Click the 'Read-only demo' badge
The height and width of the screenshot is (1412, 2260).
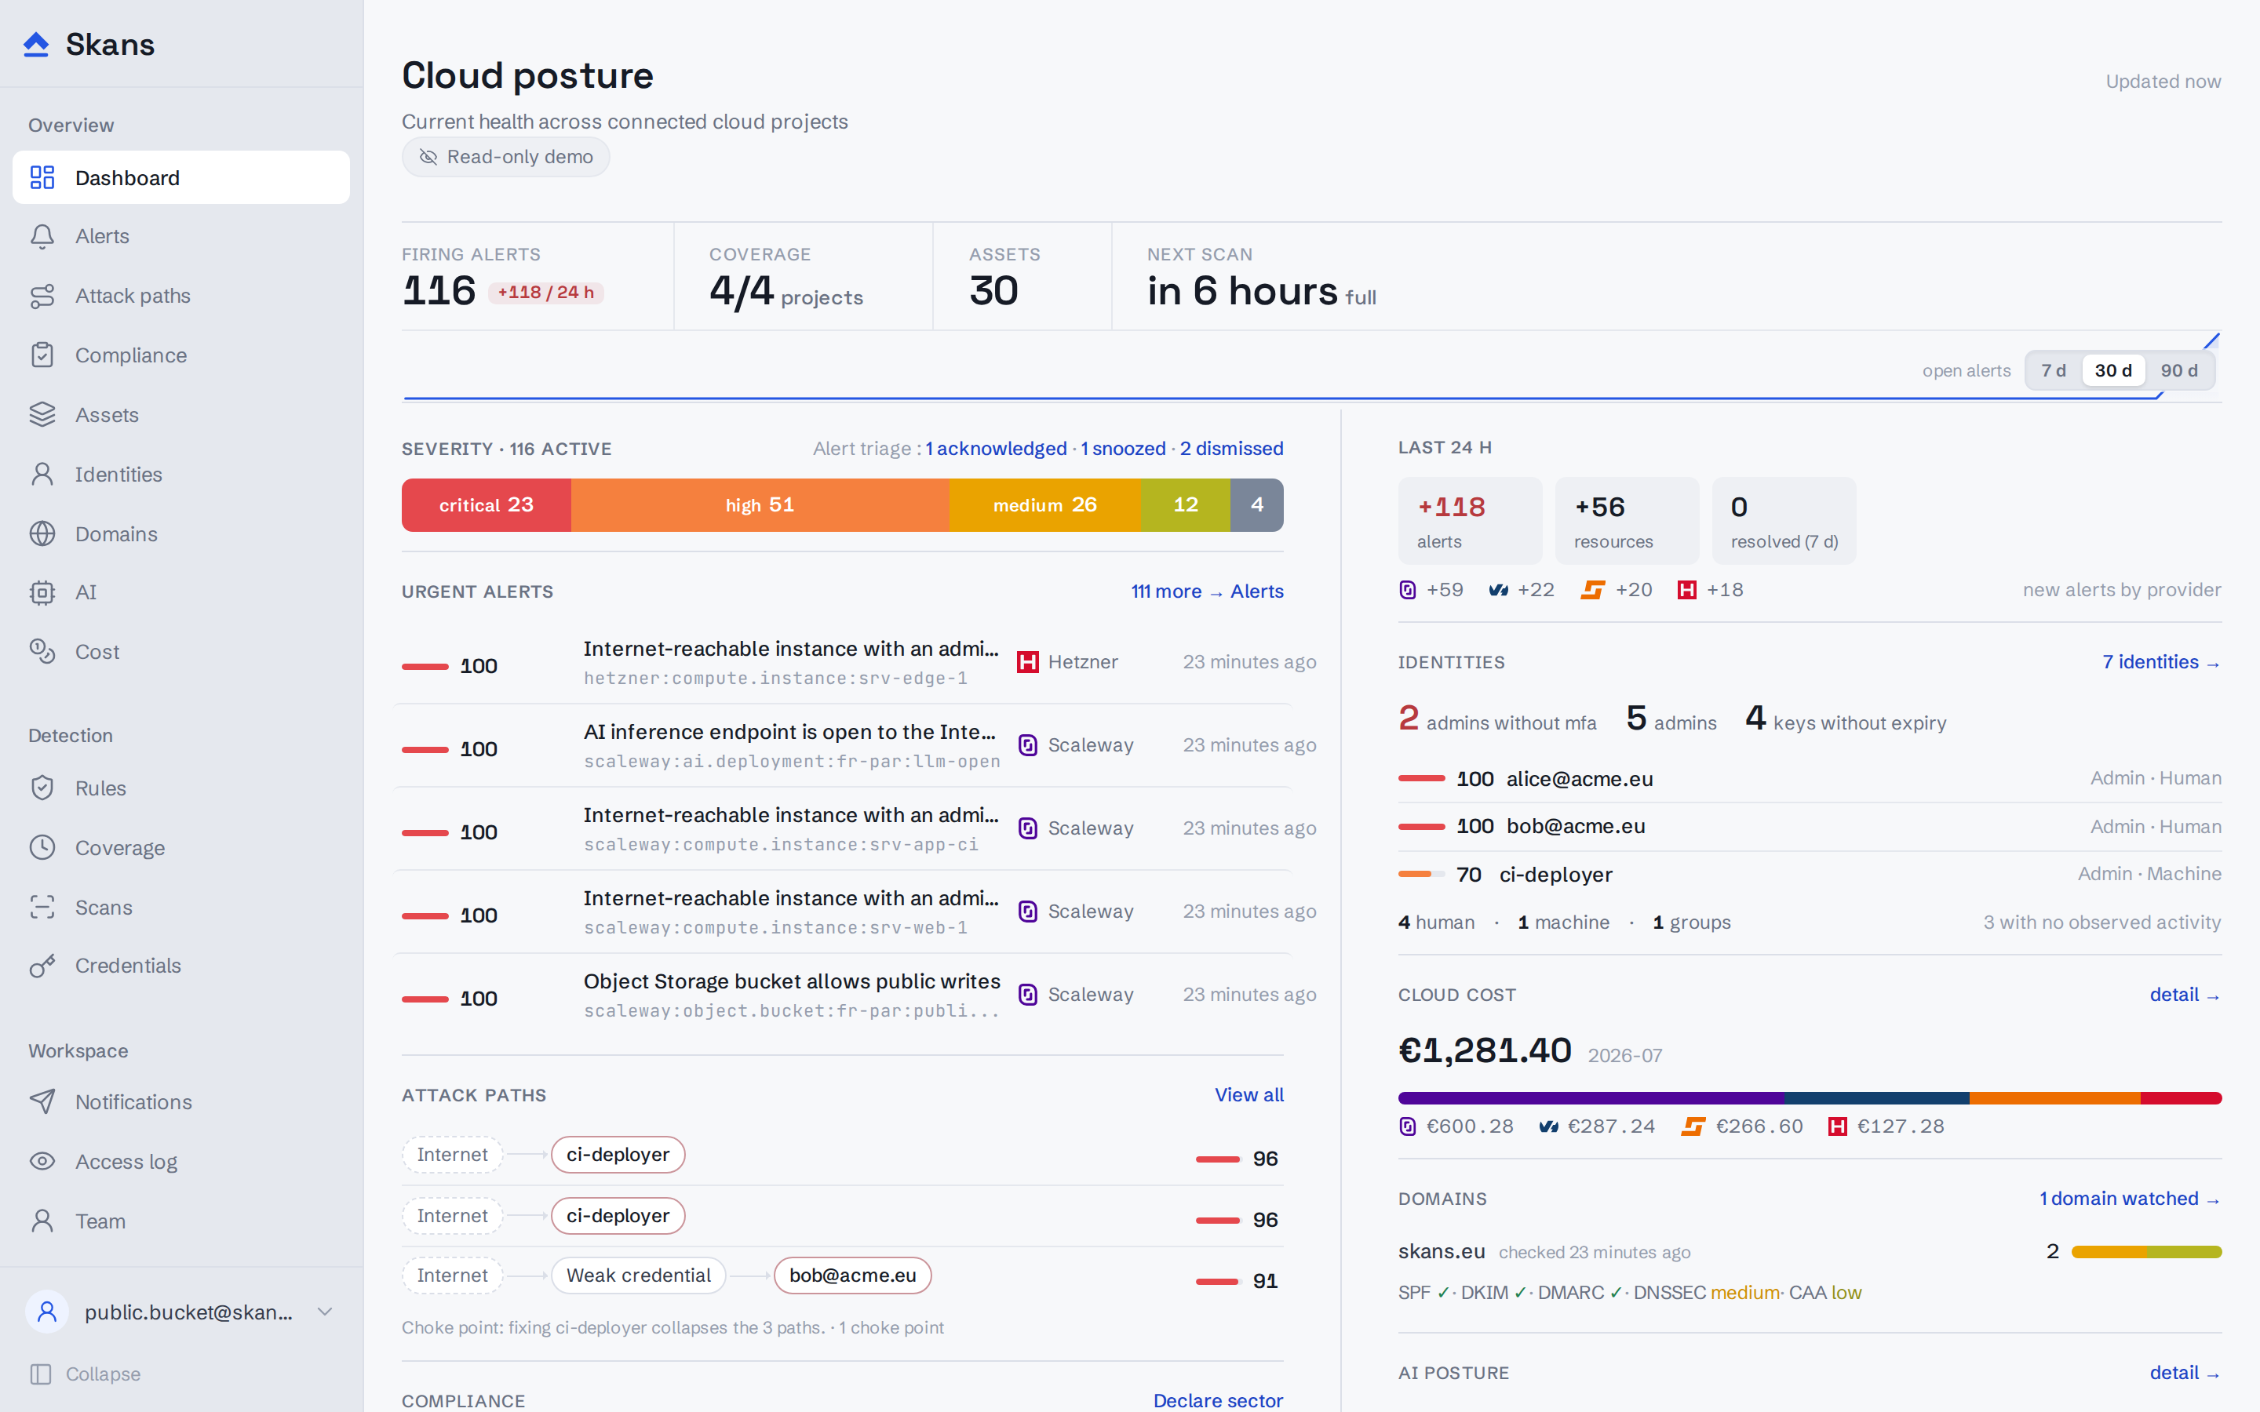(x=506, y=157)
